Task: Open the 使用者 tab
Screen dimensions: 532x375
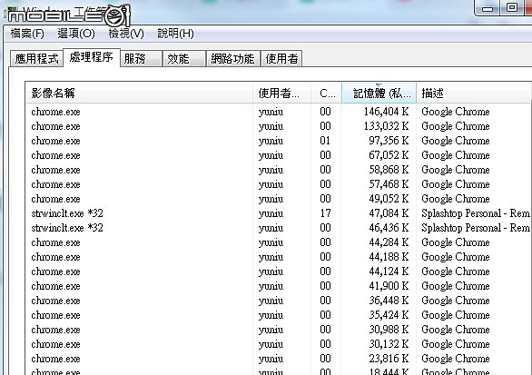Action: coord(281,58)
